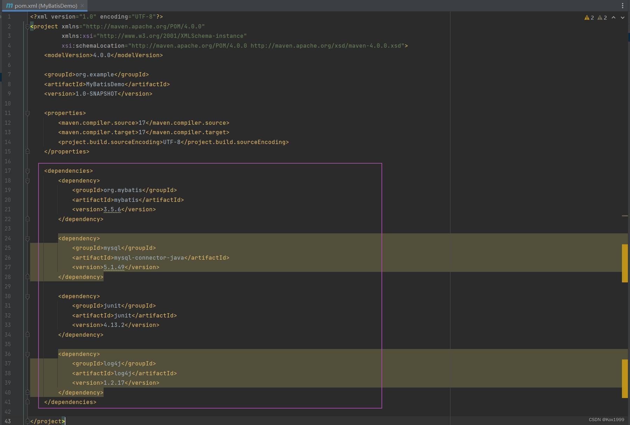Image resolution: width=630 pixels, height=425 pixels.
Task: Collapse the junit dependency fold on line 30
Action: tap(27, 296)
